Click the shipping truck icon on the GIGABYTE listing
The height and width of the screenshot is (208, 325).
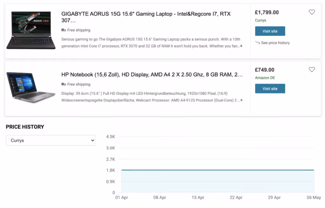[x=63, y=30]
